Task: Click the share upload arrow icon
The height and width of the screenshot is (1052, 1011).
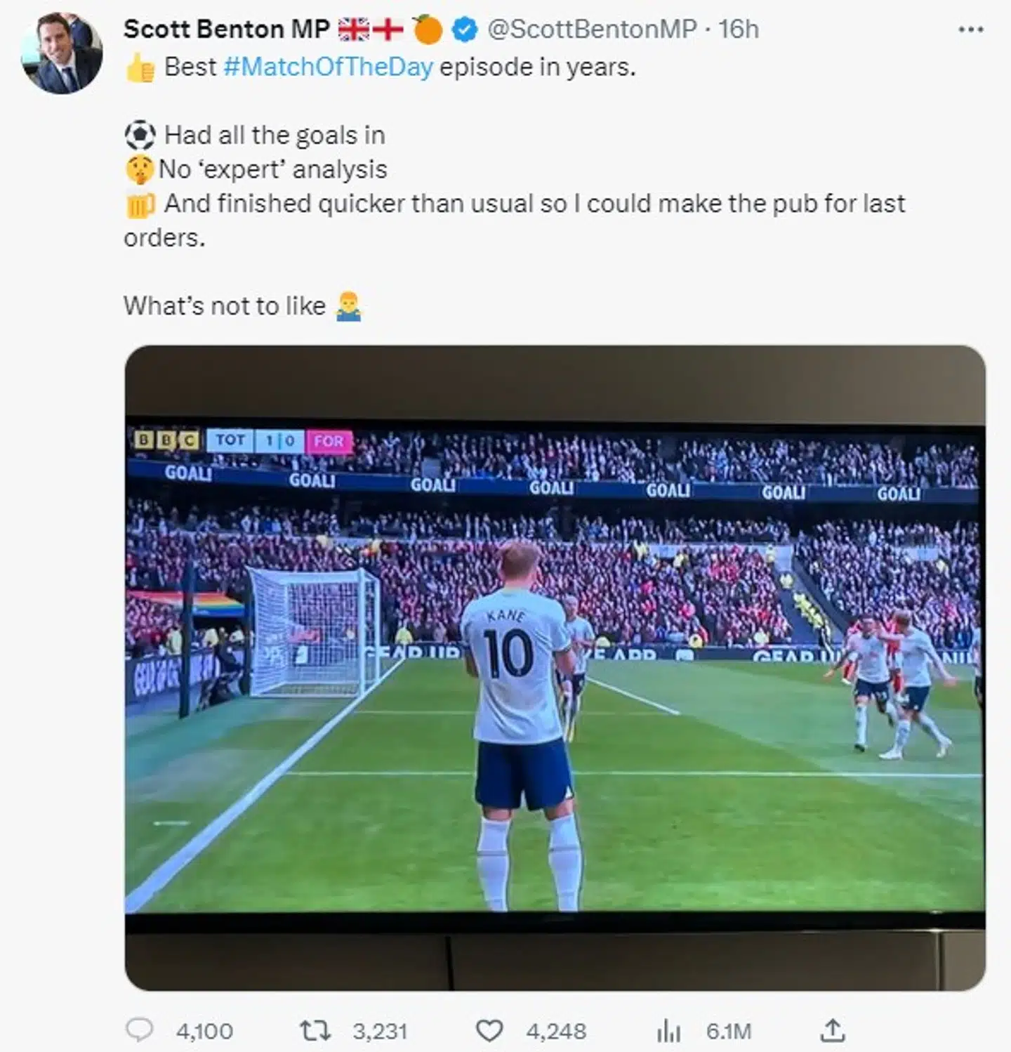Action: point(832,1030)
